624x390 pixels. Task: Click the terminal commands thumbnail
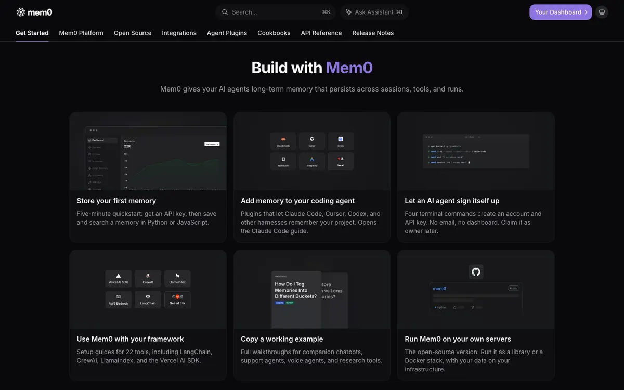click(x=476, y=151)
